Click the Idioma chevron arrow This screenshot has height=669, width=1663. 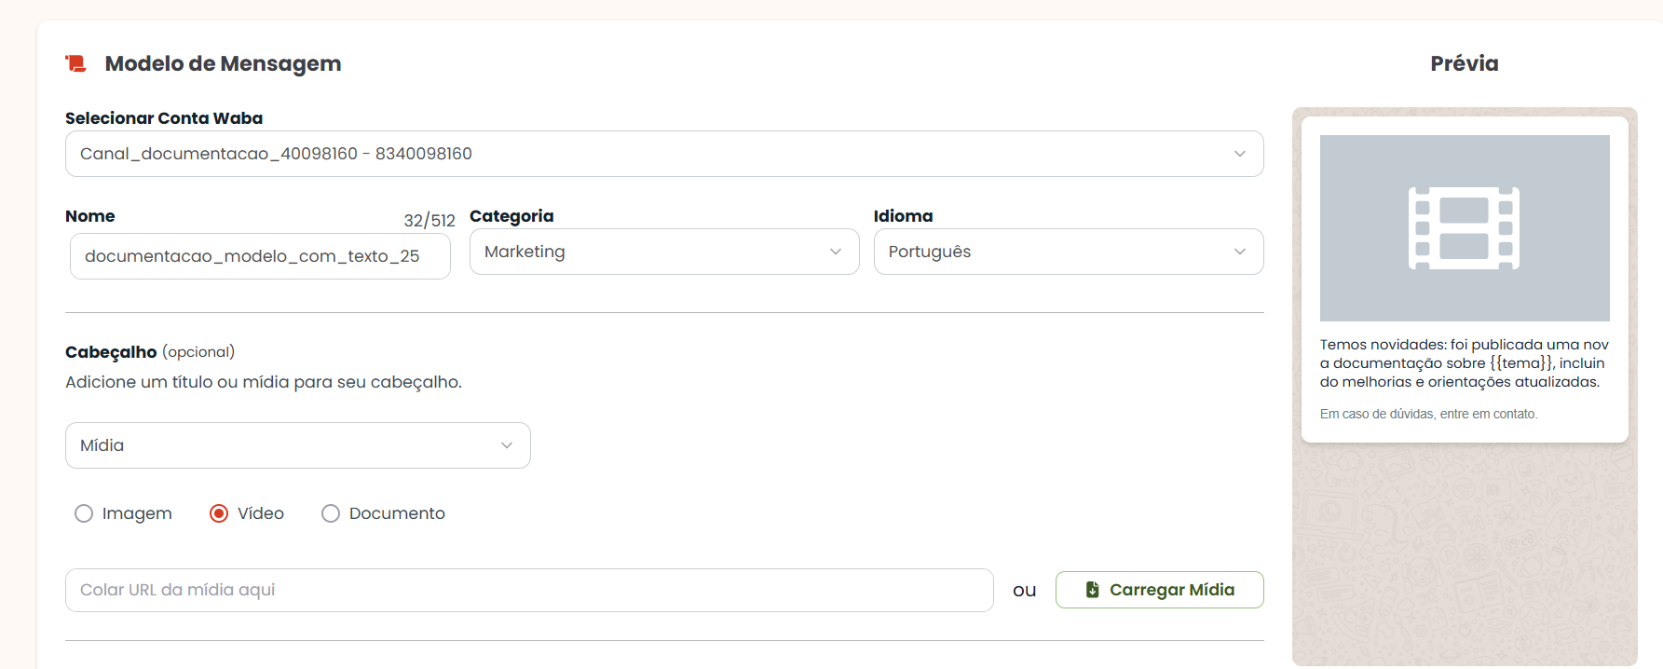coord(1240,252)
